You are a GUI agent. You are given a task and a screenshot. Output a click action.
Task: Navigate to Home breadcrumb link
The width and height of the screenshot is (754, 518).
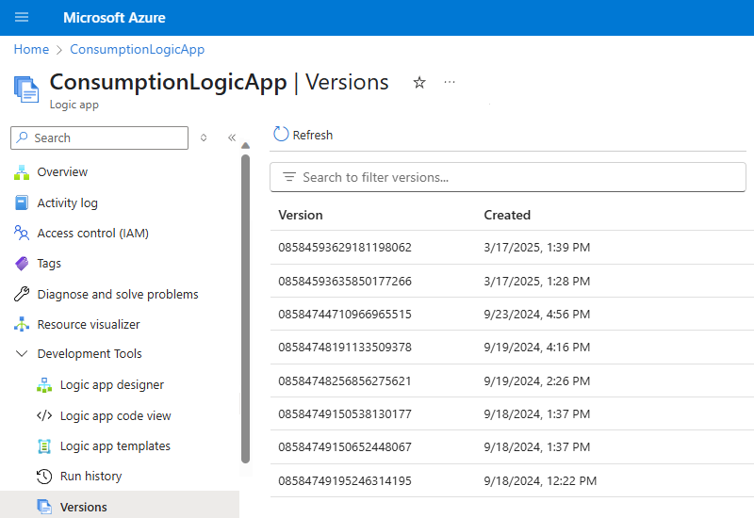31,49
